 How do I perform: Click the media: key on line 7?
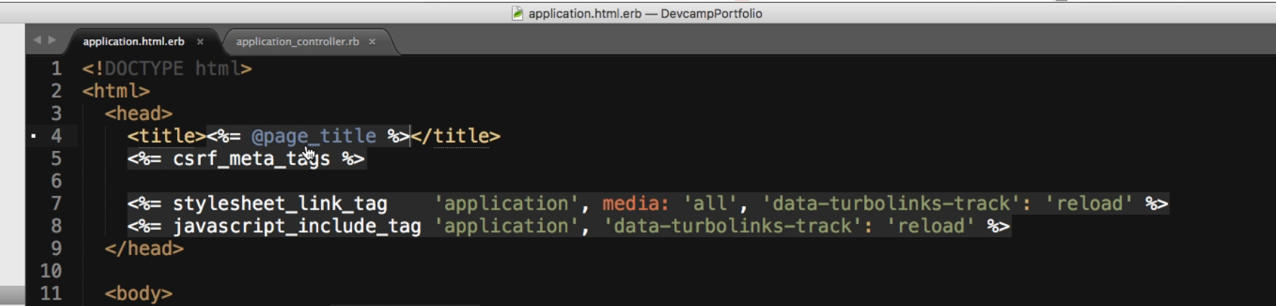[635, 203]
